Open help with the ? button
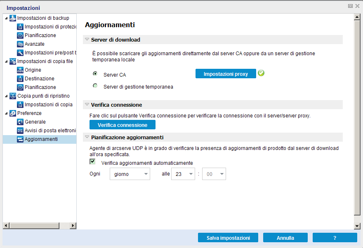Image resolution: width=363 pixels, height=248 pixels. [335, 238]
